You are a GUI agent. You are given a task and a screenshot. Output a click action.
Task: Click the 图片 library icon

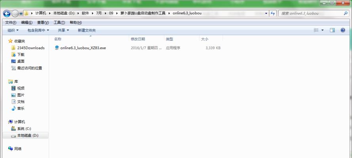point(13,95)
